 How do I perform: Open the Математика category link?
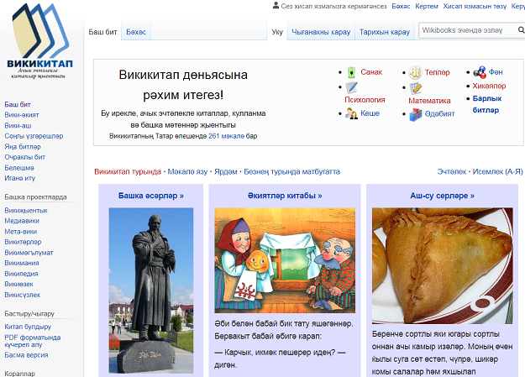click(x=429, y=101)
